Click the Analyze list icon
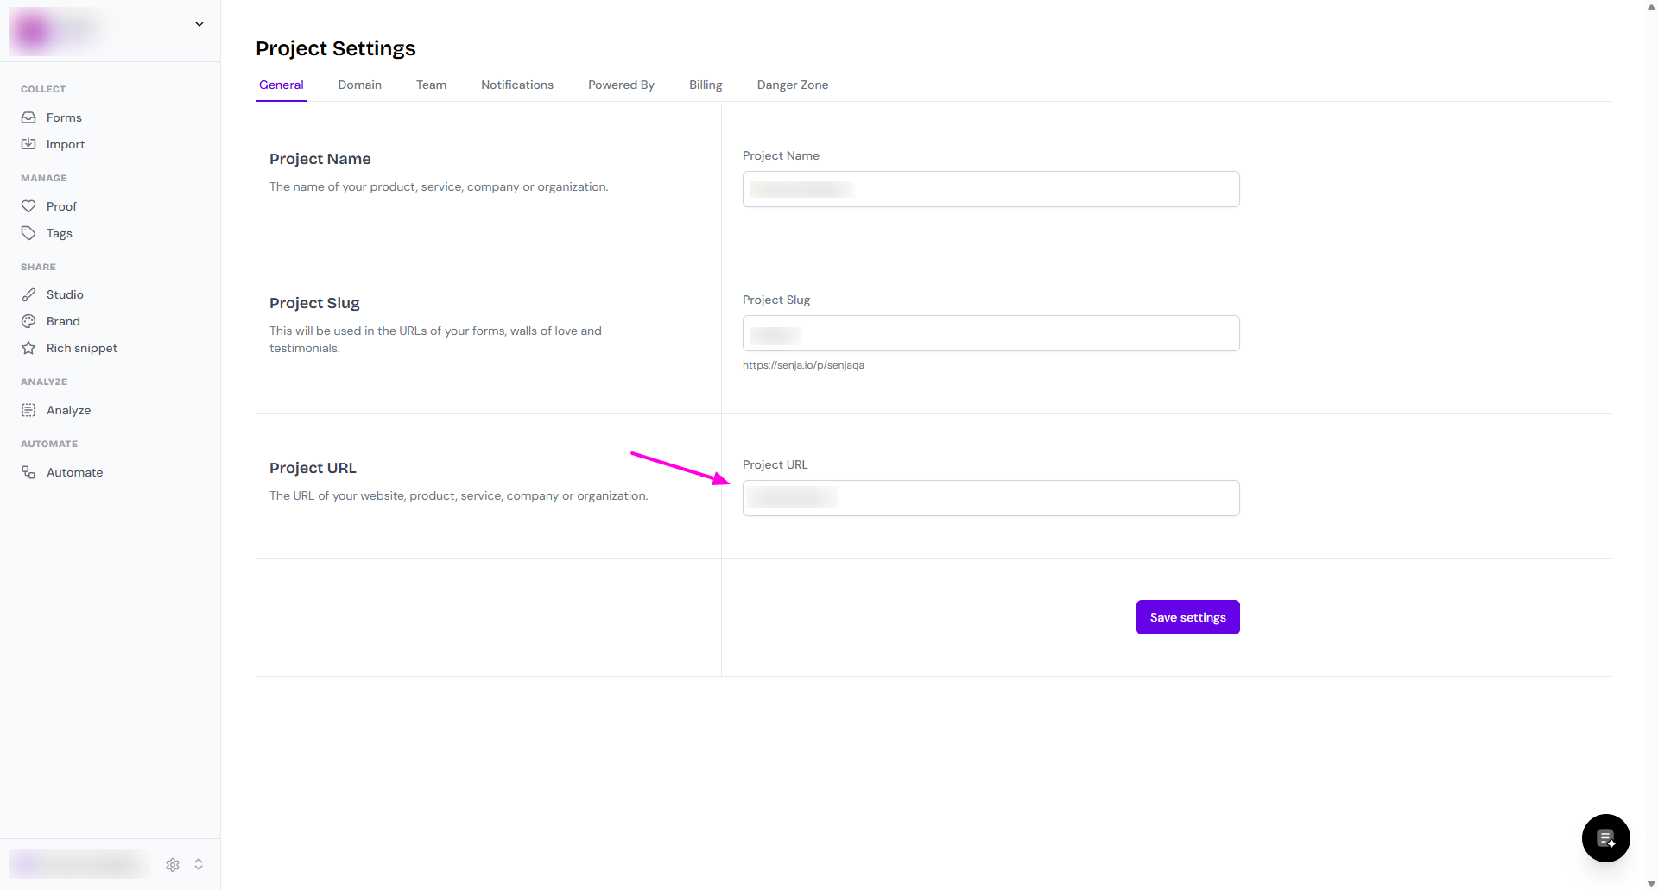This screenshot has width=1658, height=890. pos(28,410)
